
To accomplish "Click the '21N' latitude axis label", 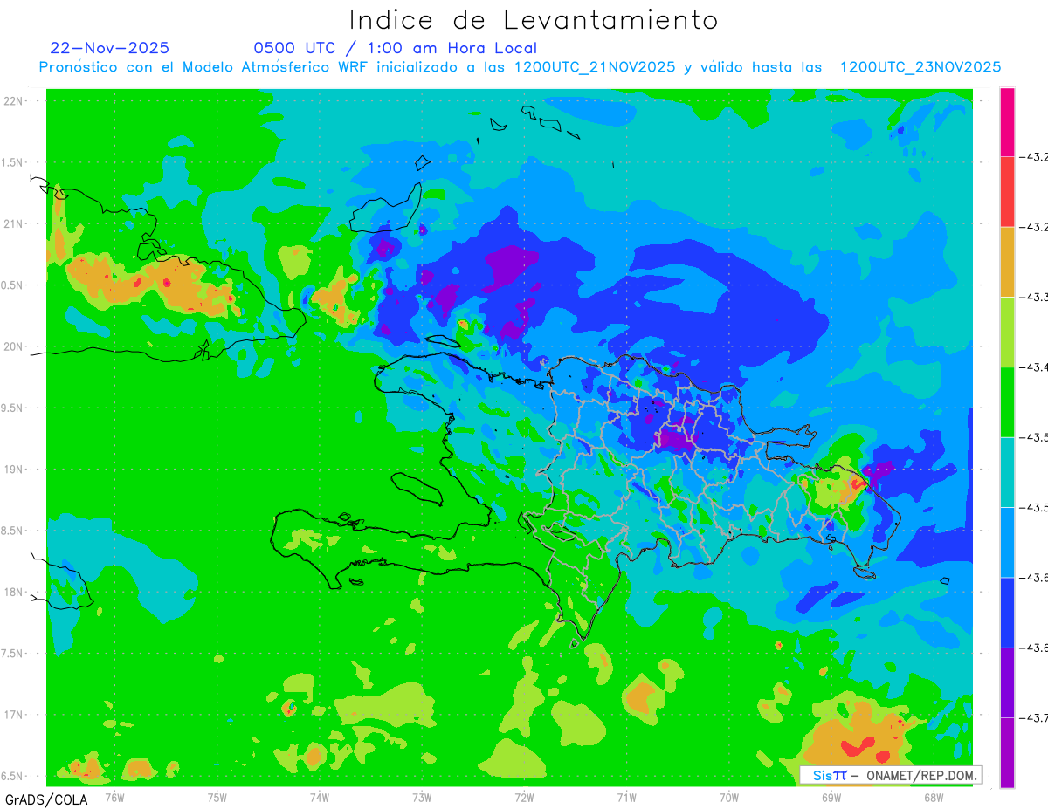I will coord(15,223).
